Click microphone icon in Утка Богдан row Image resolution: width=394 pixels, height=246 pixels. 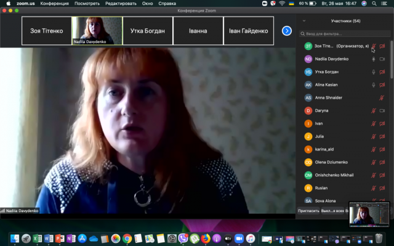click(x=374, y=72)
